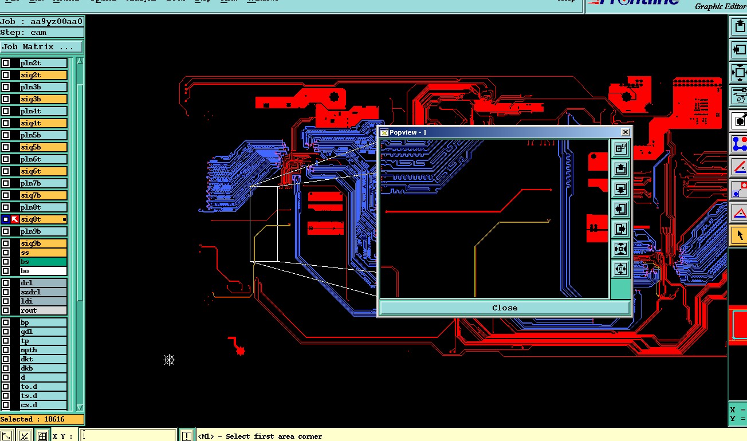Viewport: 747px width, 441px height.
Task: Click the blue connected nodes net icon
Action: [739, 143]
